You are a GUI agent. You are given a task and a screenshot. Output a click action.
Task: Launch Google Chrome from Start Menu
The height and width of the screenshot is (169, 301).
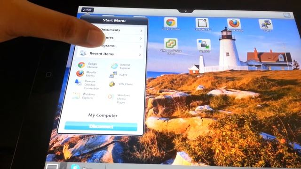coord(87,65)
